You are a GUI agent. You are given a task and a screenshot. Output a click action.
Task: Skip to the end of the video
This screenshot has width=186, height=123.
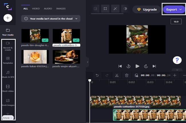[x=154, y=66]
